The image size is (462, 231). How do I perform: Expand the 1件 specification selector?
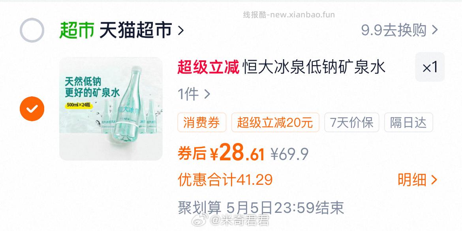click(x=194, y=94)
